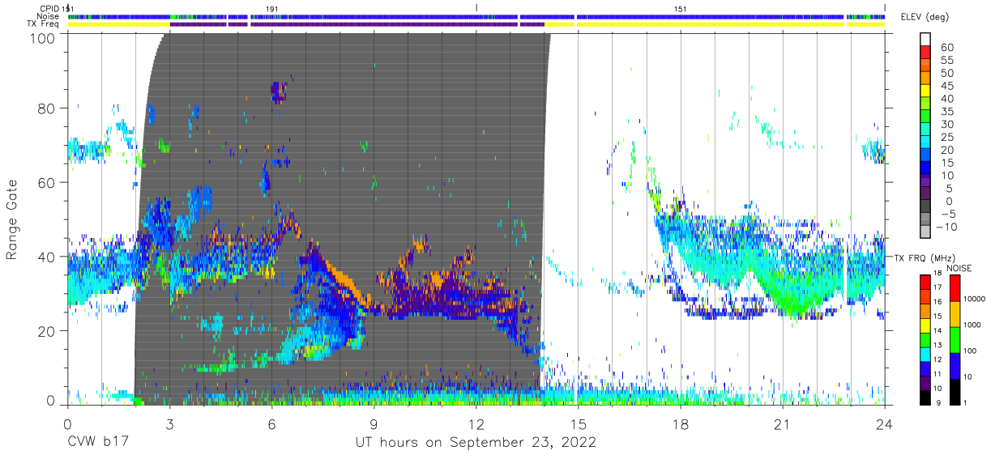The width and height of the screenshot is (995, 459).
Task: Click the '100' label on the NOISE scale
Action: pyautogui.click(x=972, y=351)
